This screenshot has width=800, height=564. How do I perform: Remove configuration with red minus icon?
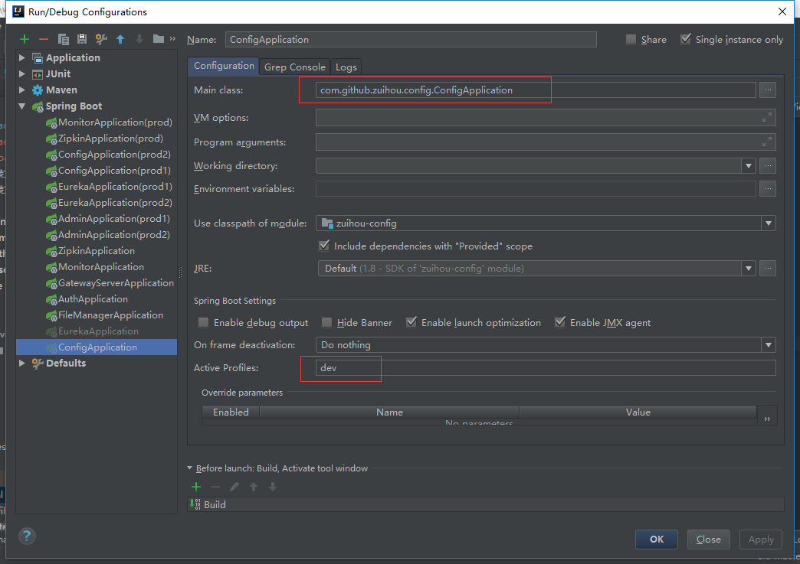click(x=44, y=39)
